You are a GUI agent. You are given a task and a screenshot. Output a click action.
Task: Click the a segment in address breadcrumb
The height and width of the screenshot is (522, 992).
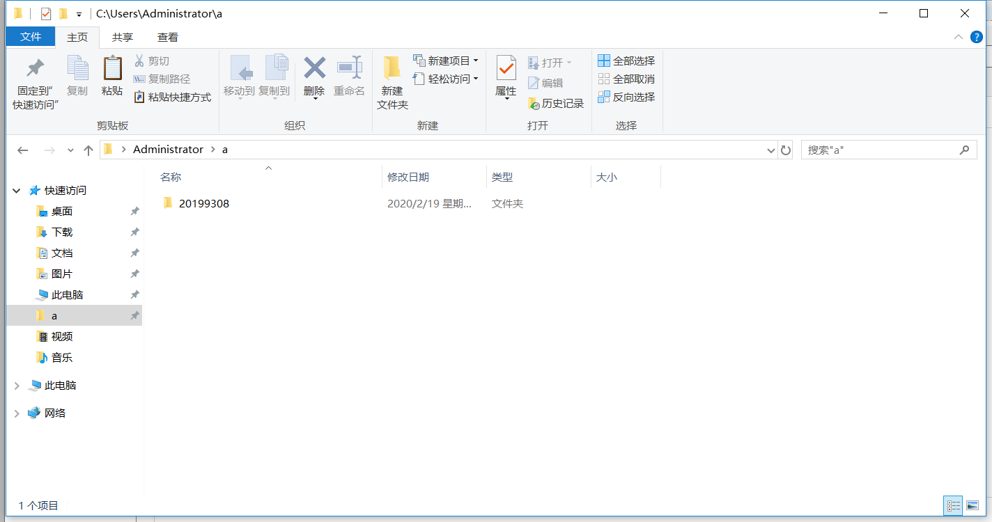224,150
